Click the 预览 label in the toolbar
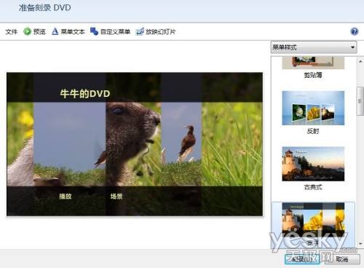The height and width of the screenshot is (268, 364). [x=39, y=32]
